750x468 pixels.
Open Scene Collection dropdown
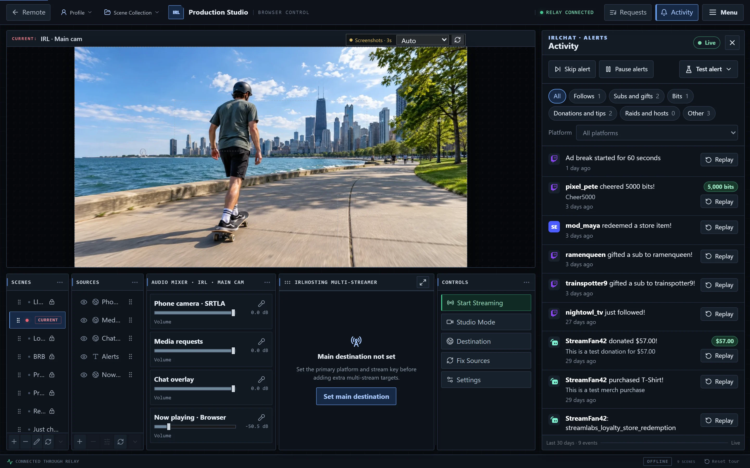pyautogui.click(x=132, y=12)
